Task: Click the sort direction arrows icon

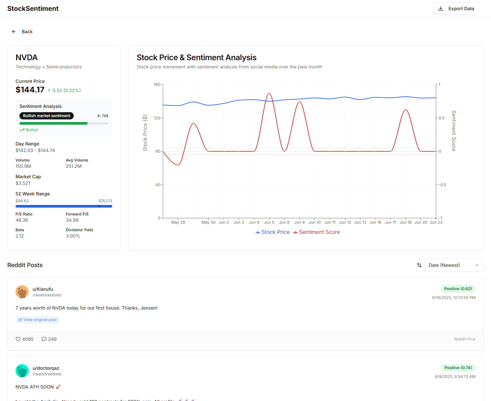Action: [419, 265]
